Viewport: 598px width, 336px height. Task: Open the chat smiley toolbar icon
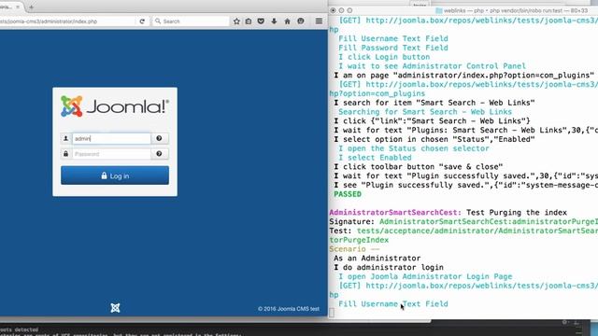[301, 21]
